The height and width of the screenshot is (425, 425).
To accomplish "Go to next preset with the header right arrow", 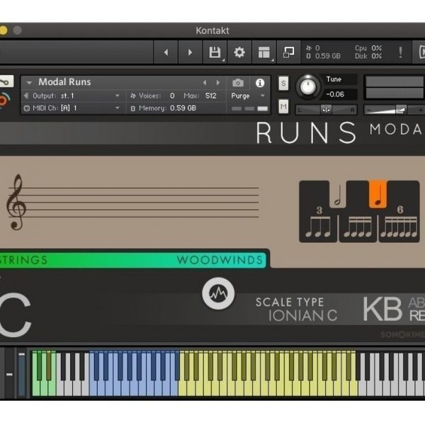I will (x=190, y=52).
